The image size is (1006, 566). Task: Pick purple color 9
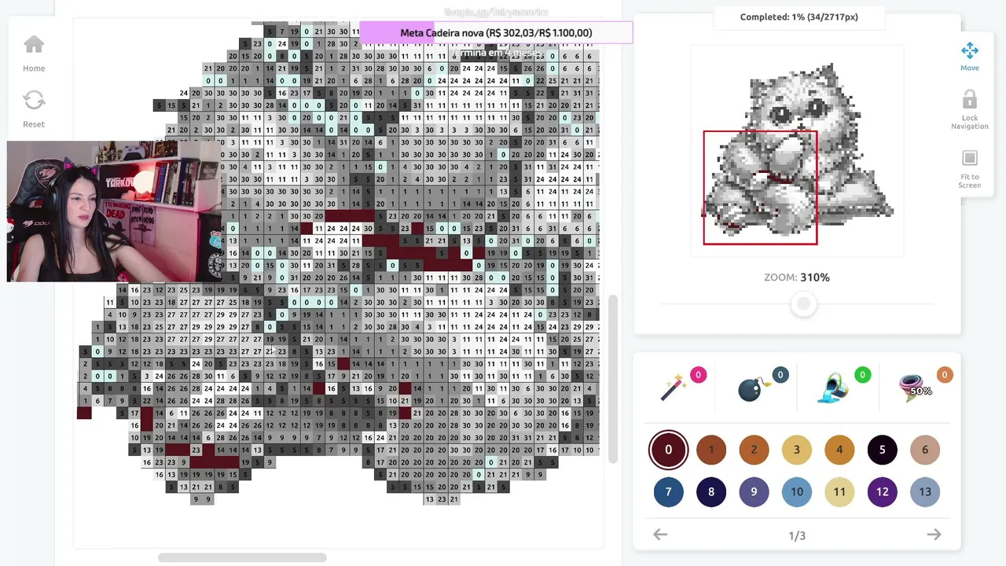tap(754, 492)
